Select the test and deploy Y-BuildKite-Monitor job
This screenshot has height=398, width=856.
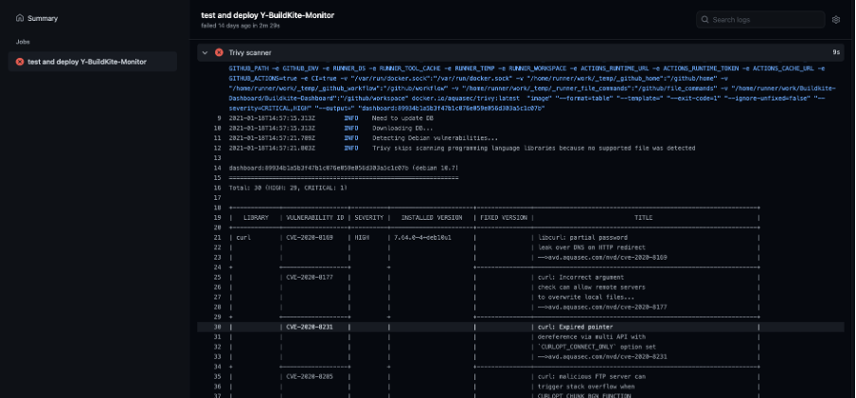click(x=92, y=62)
